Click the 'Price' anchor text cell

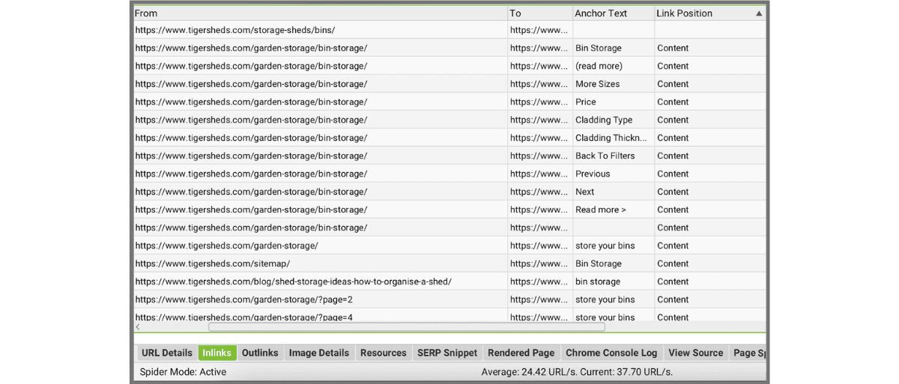coord(614,102)
